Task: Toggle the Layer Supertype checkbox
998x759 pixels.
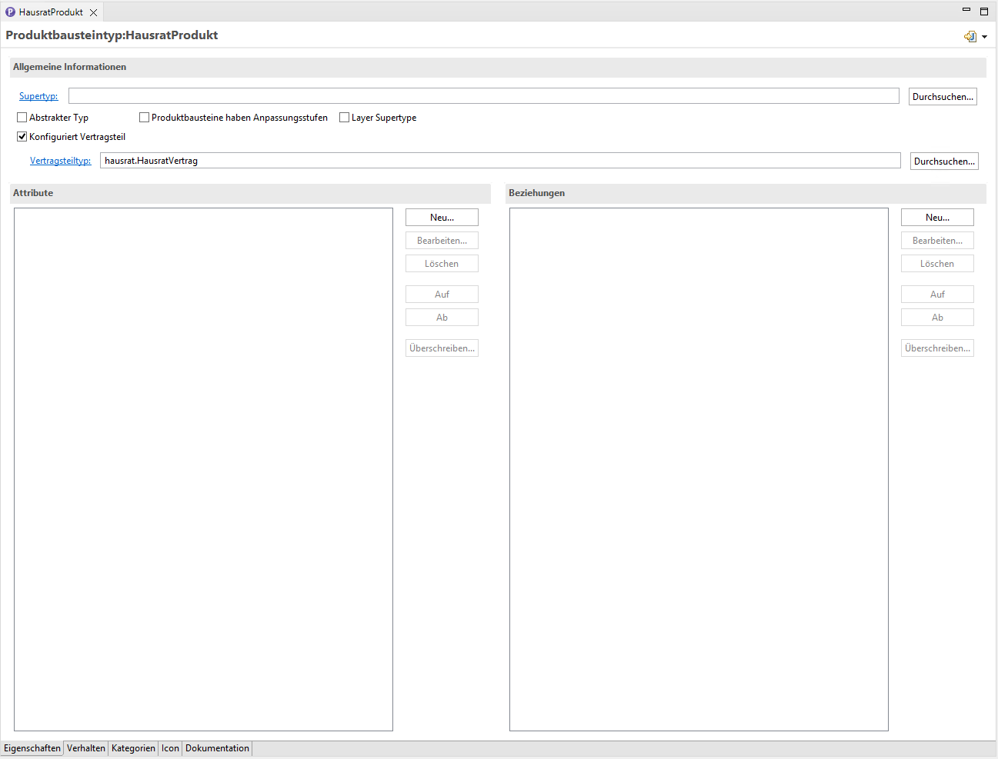Action: pos(345,118)
